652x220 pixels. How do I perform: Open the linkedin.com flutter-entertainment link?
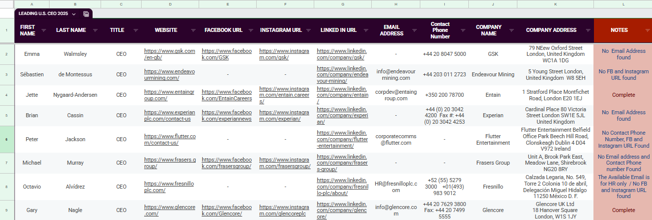(342, 139)
